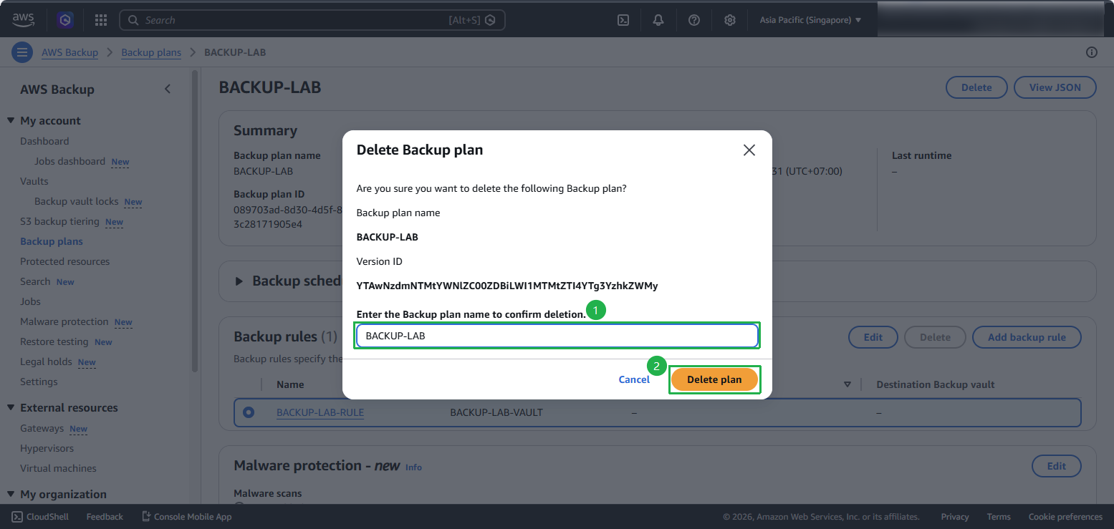Viewport: 1114px width, 529px height.
Task: Click the Destination Backup vault column header
Action: (x=936, y=385)
